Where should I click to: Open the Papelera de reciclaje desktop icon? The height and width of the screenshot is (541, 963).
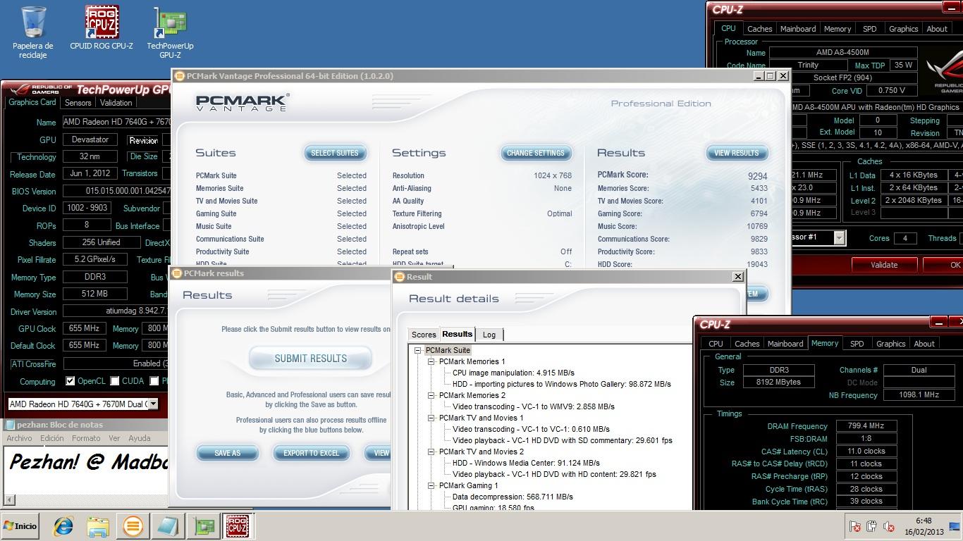coord(32,32)
